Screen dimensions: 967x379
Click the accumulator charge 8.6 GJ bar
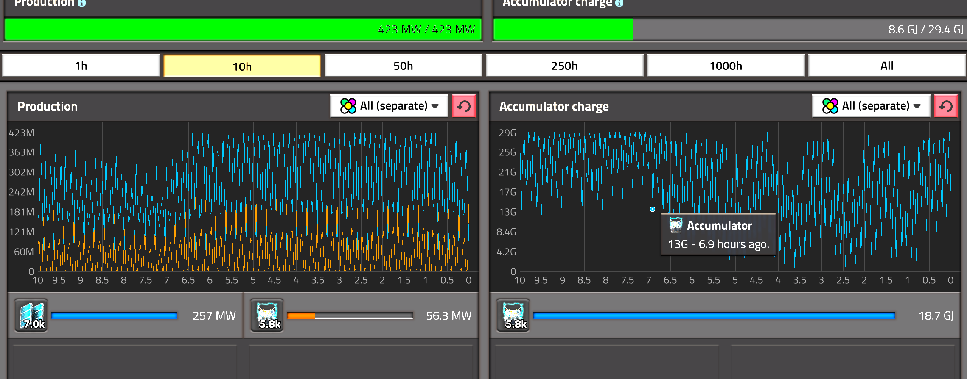[x=729, y=29]
